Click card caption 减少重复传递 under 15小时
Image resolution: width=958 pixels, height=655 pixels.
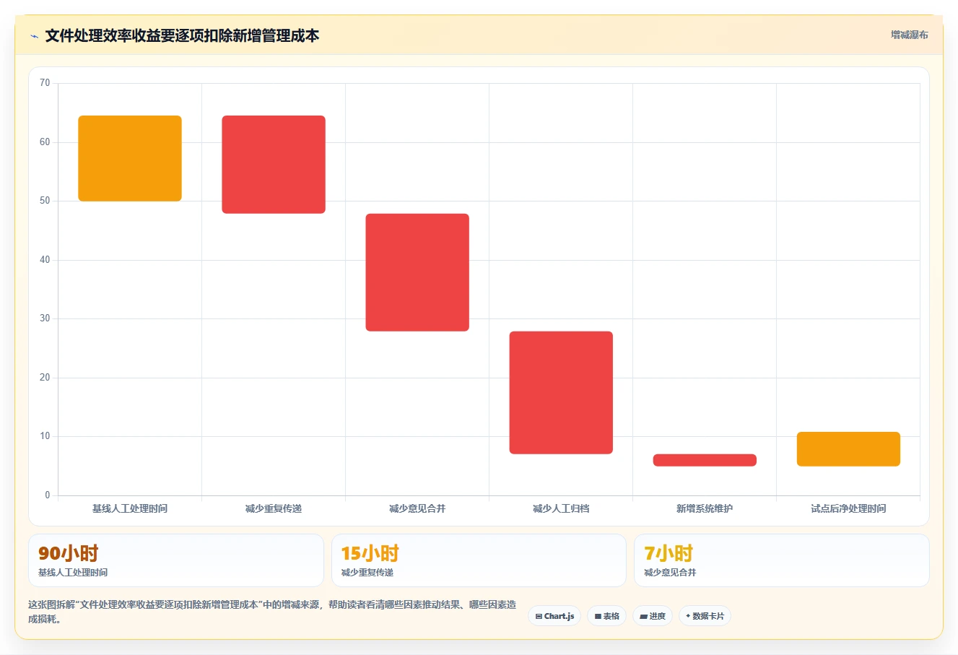(x=367, y=573)
